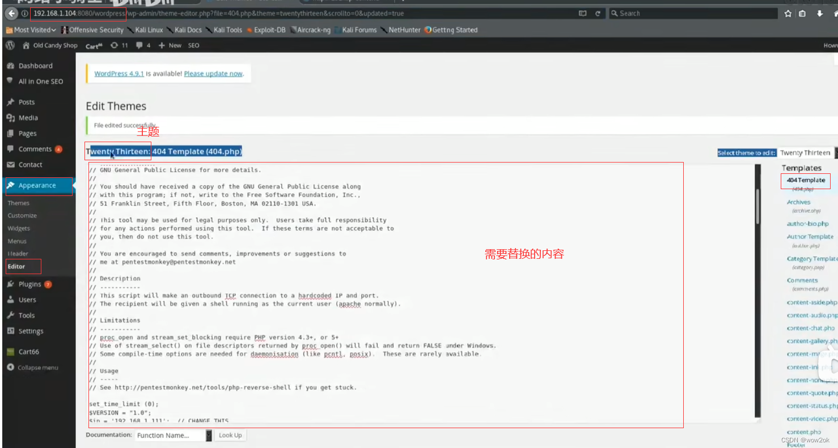Open content-status.php template file
The image size is (838, 448).
812,406
